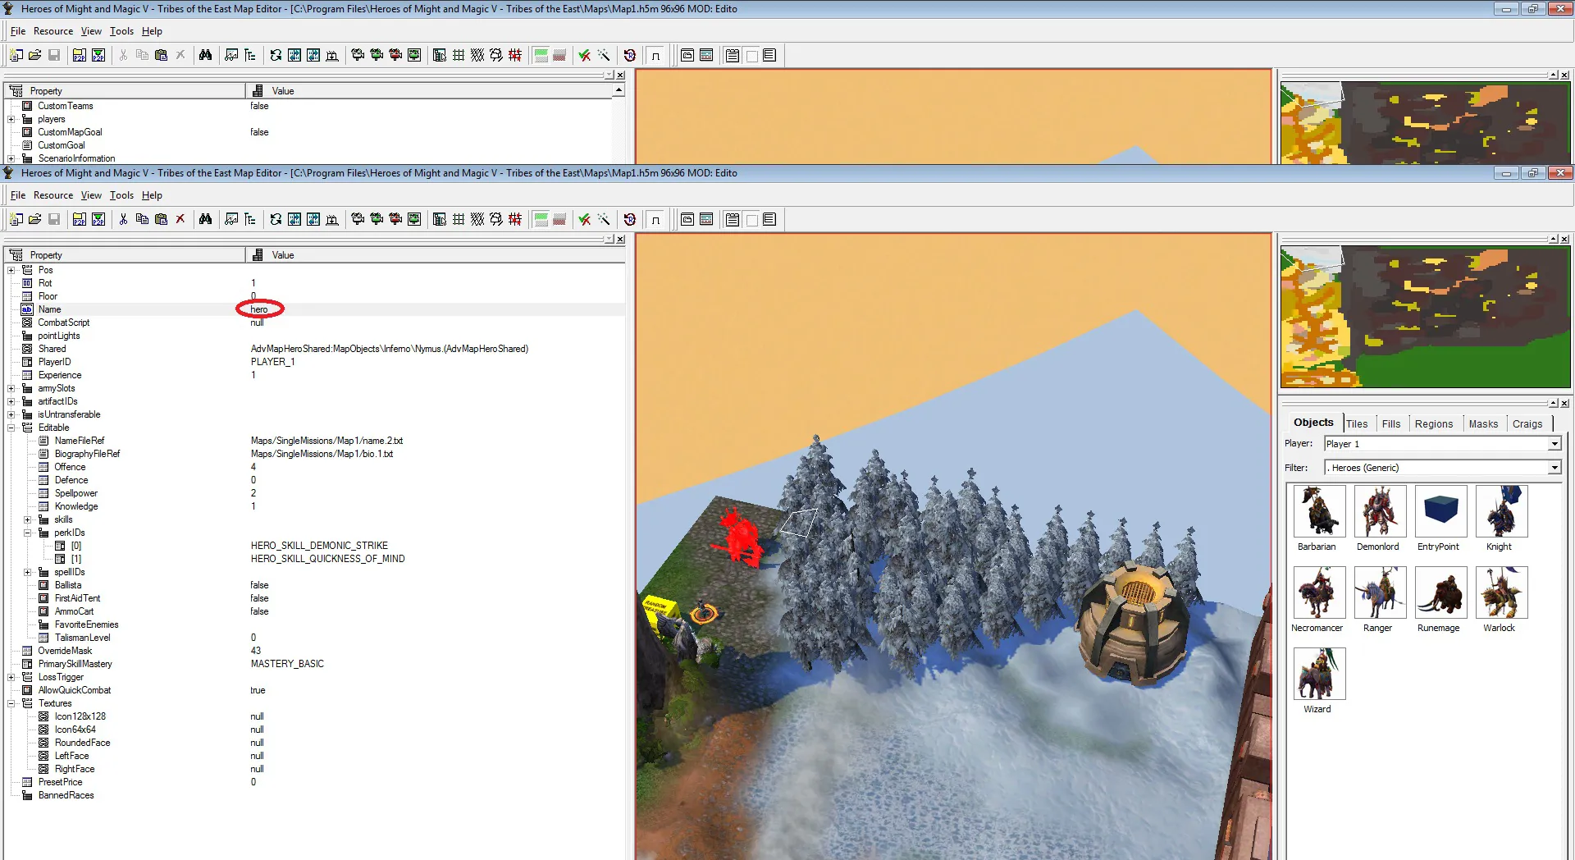Switch to the Masks tab
Screen dimensions: 1575x860
click(1483, 423)
